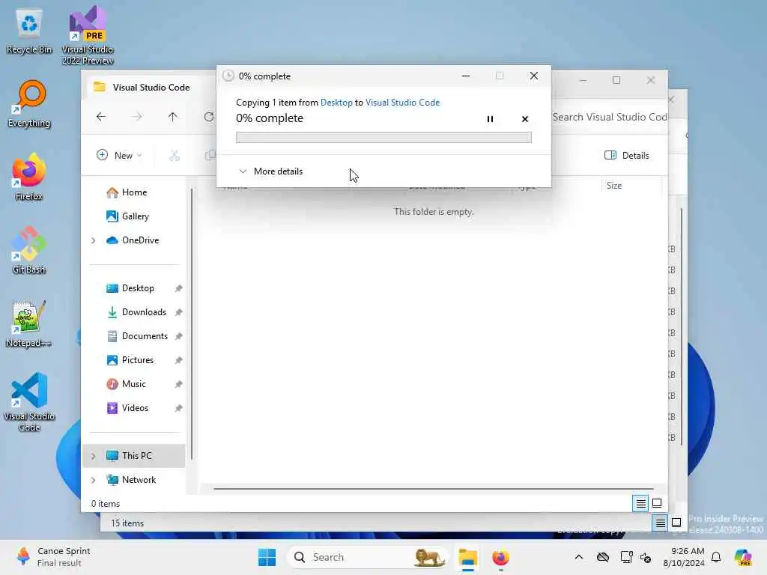Screen dimensions: 767x575
Task: Open the clock showing 9:26 AM
Action: coord(683,557)
